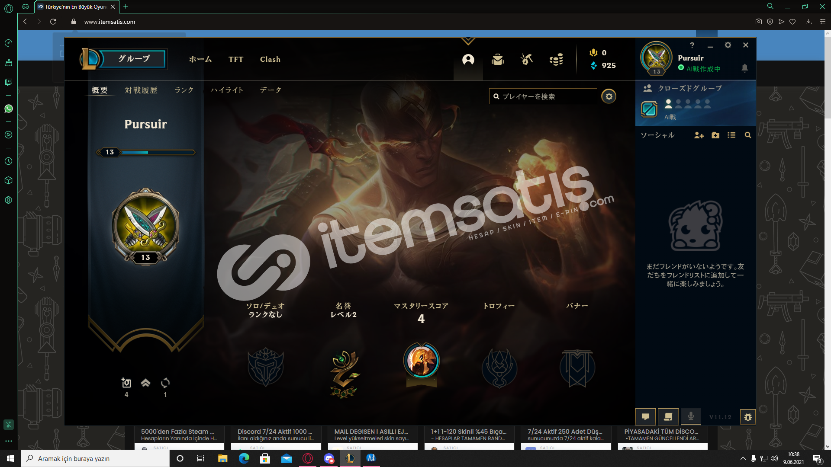Click the クローズドグループ header
This screenshot has height=467, width=831.
pos(690,88)
